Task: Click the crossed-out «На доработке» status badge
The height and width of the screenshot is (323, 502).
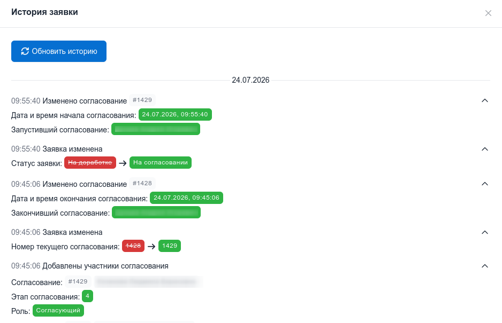Action: point(90,163)
